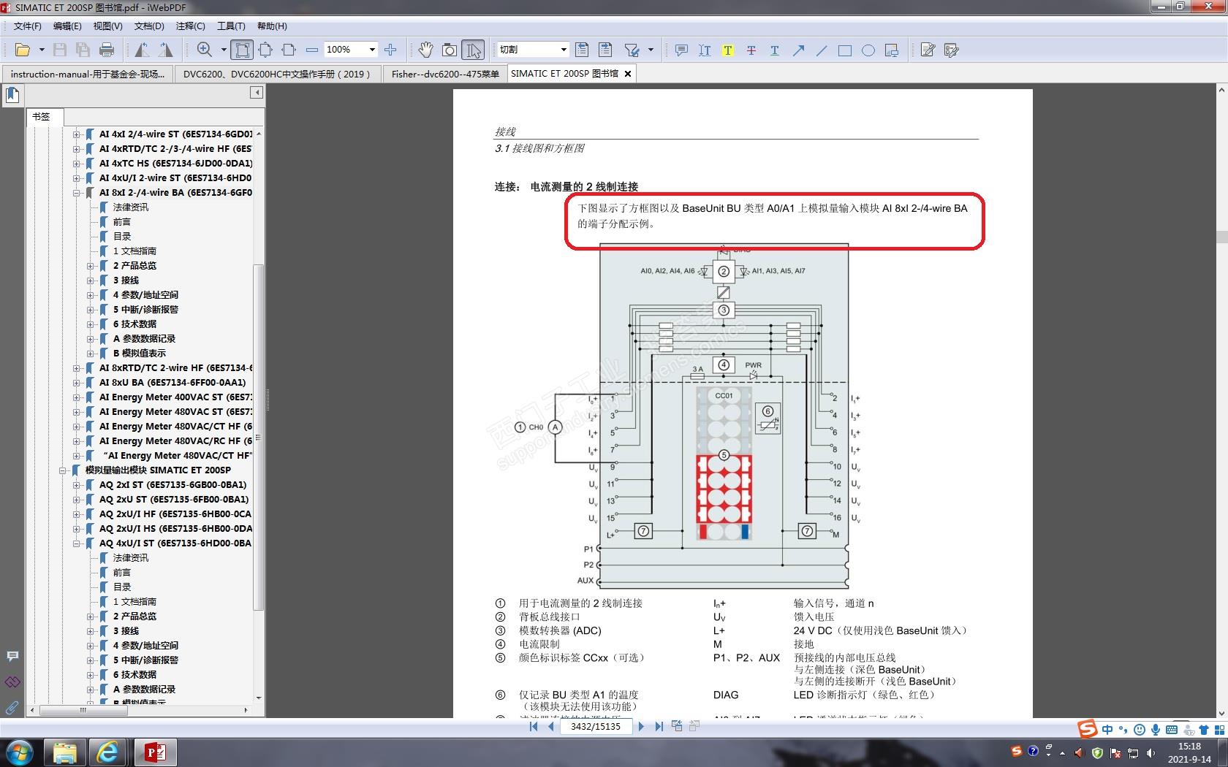Activate the snapshot camera tool
Image resolution: width=1228 pixels, height=767 pixels.
(x=450, y=50)
